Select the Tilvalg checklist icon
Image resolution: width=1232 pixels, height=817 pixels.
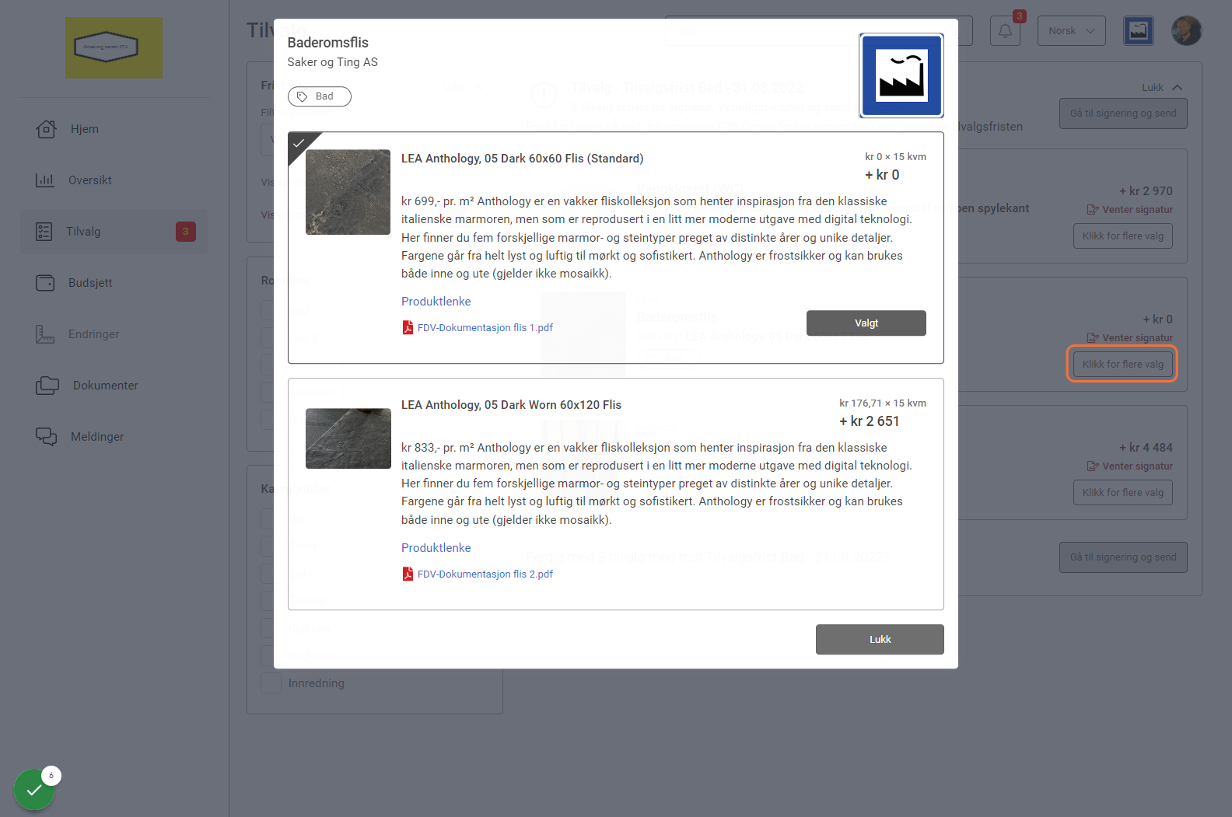[44, 232]
